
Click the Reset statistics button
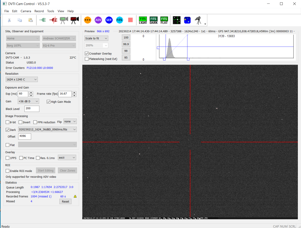tap(65, 201)
